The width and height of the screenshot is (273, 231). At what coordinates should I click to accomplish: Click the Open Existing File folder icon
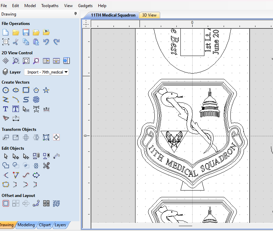(16, 32)
